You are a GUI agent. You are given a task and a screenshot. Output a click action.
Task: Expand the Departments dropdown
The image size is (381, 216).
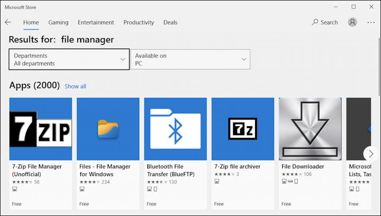tap(69, 59)
